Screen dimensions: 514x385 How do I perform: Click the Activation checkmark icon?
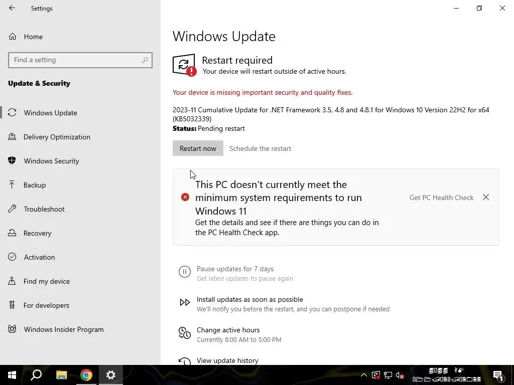coord(12,257)
